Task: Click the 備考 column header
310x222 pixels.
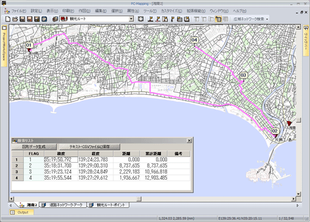Action: pyautogui.click(x=179, y=154)
